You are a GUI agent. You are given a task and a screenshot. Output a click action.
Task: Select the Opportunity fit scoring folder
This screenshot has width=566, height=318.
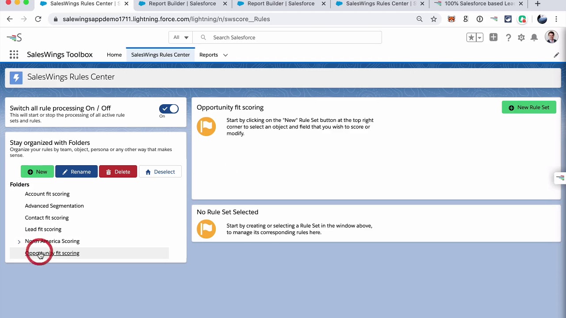(x=52, y=253)
